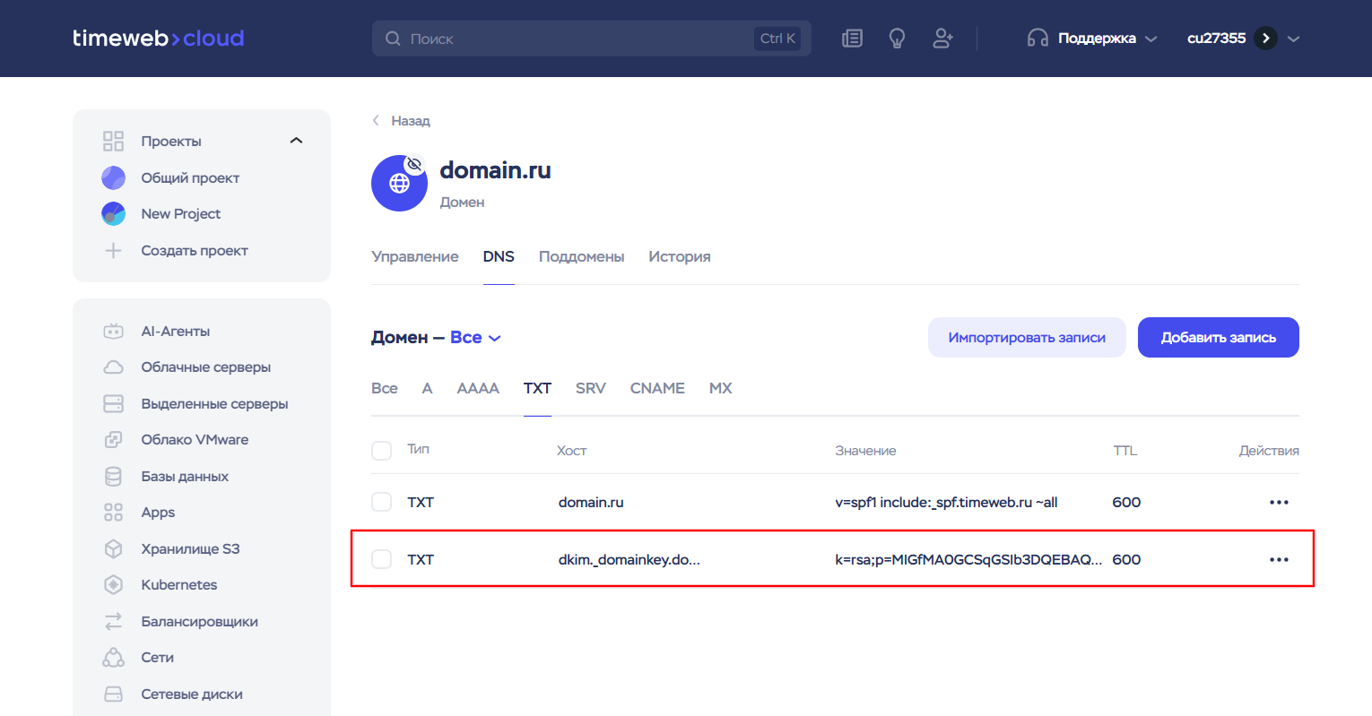Click the Добавить запись button
Viewport: 1372px width, 716px height.
(x=1218, y=338)
